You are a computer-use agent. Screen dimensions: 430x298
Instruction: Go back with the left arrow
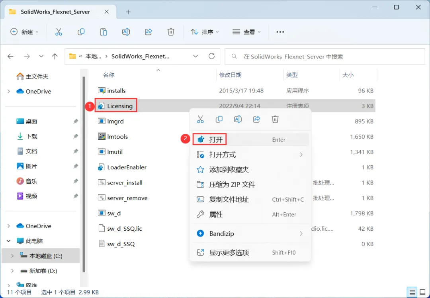pos(10,56)
